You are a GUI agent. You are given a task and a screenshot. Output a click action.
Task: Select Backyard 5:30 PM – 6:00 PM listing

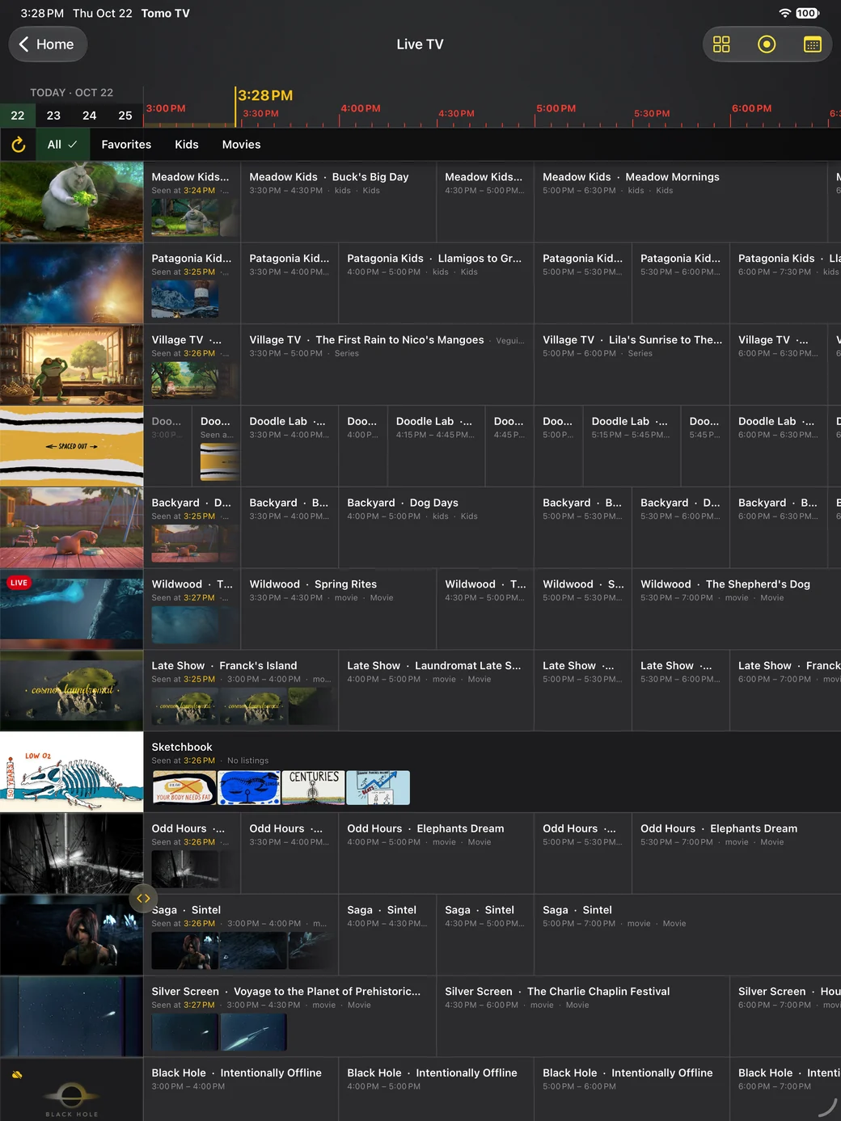(681, 528)
